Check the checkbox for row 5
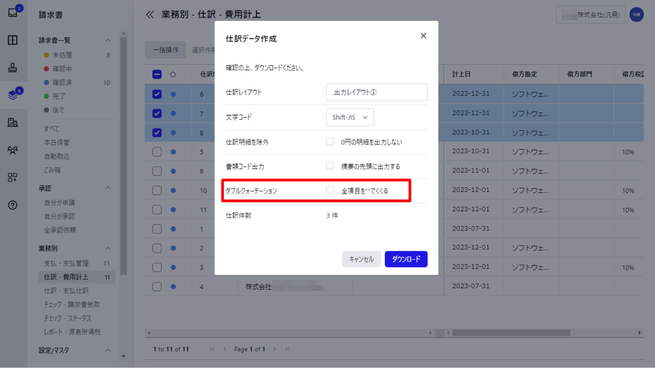Image resolution: width=655 pixels, height=368 pixels. (157, 152)
